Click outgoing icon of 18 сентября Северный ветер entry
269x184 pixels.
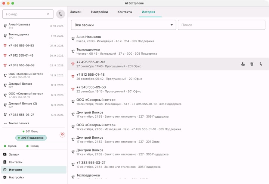pos(73,102)
